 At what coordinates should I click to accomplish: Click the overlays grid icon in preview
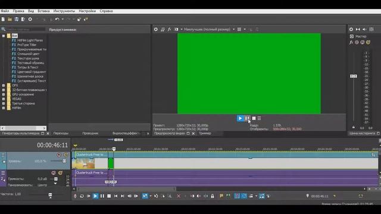pos(239,29)
